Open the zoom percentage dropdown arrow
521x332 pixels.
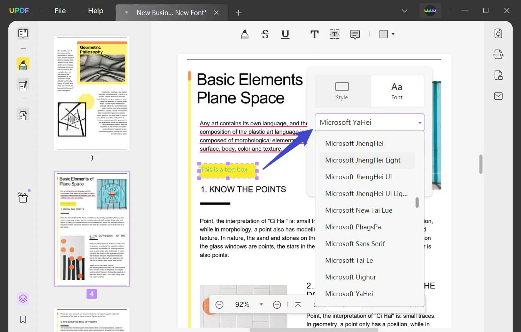click(x=261, y=305)
